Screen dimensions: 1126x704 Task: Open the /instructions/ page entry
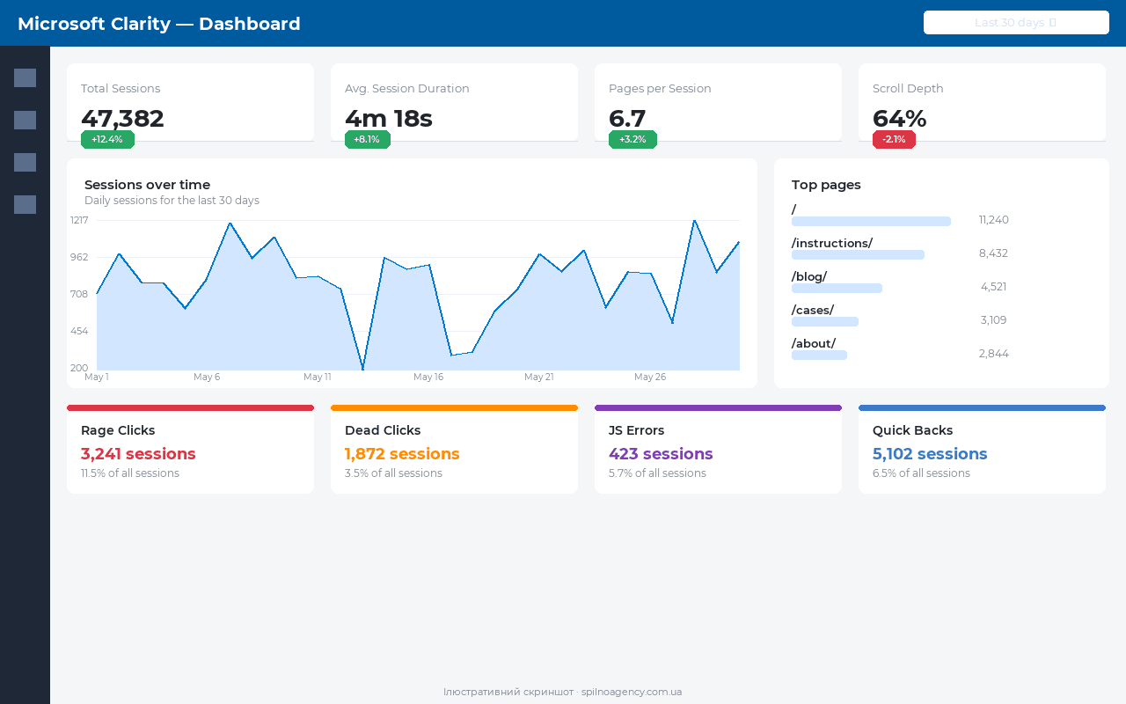click(832, 243)
